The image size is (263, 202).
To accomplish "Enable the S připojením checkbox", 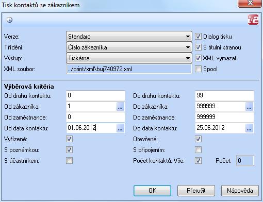I will [x=198, y=150].
